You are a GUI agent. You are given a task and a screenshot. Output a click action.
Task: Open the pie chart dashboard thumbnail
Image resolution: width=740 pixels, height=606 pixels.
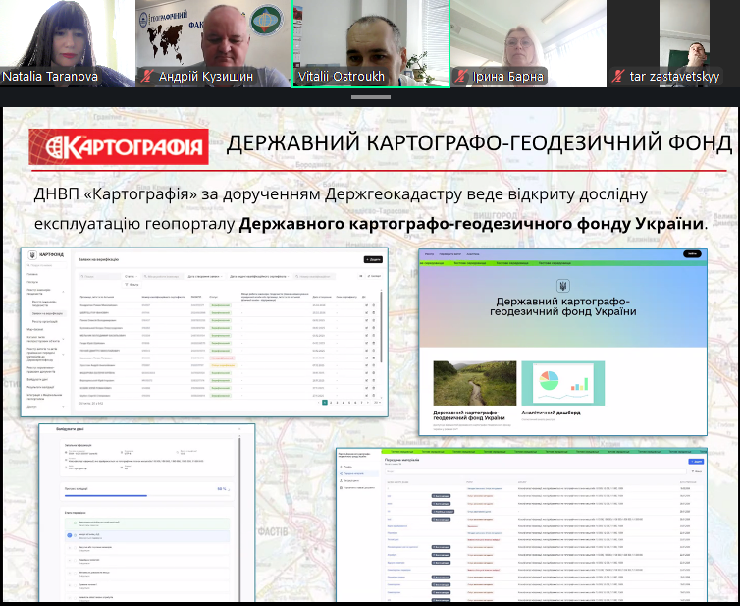(563, 383)
